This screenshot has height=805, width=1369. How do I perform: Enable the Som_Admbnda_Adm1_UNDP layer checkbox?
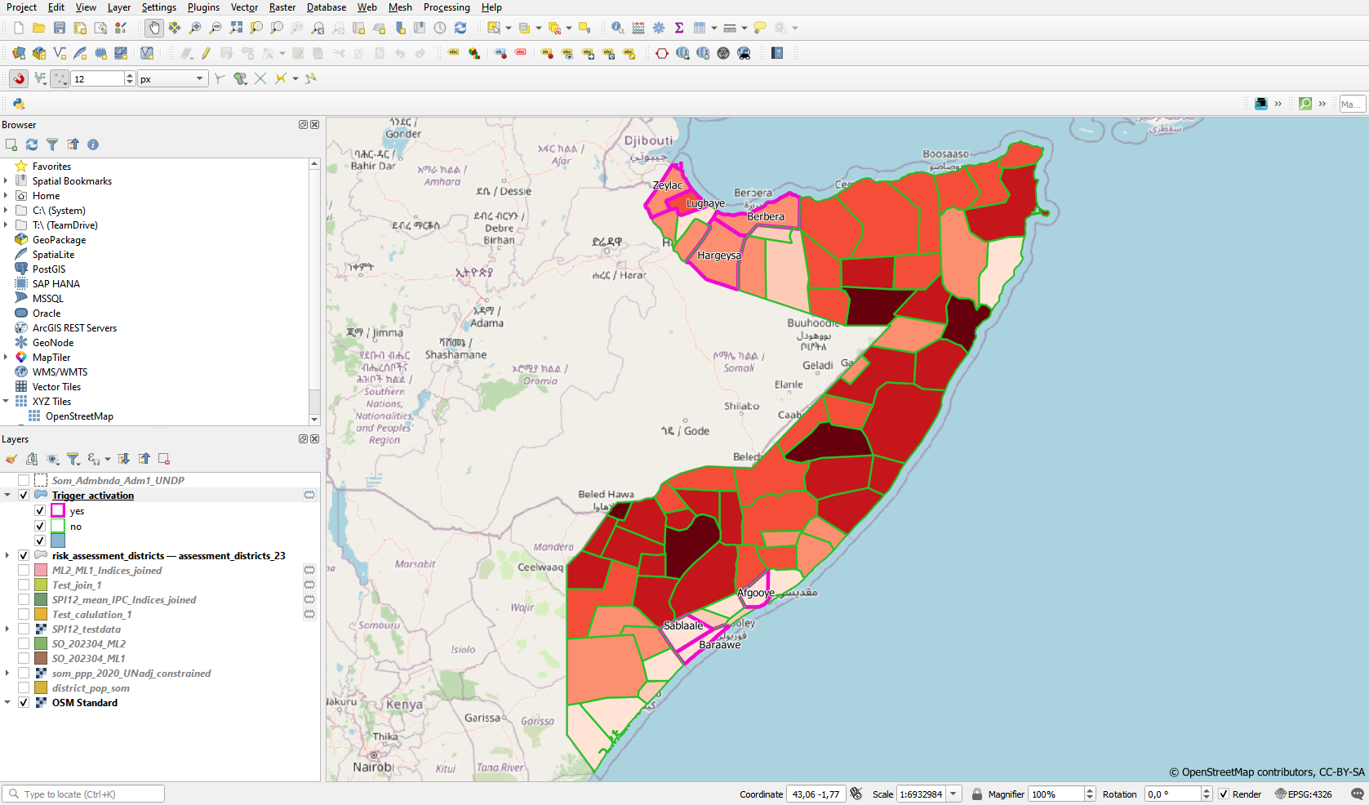(24, 480)
